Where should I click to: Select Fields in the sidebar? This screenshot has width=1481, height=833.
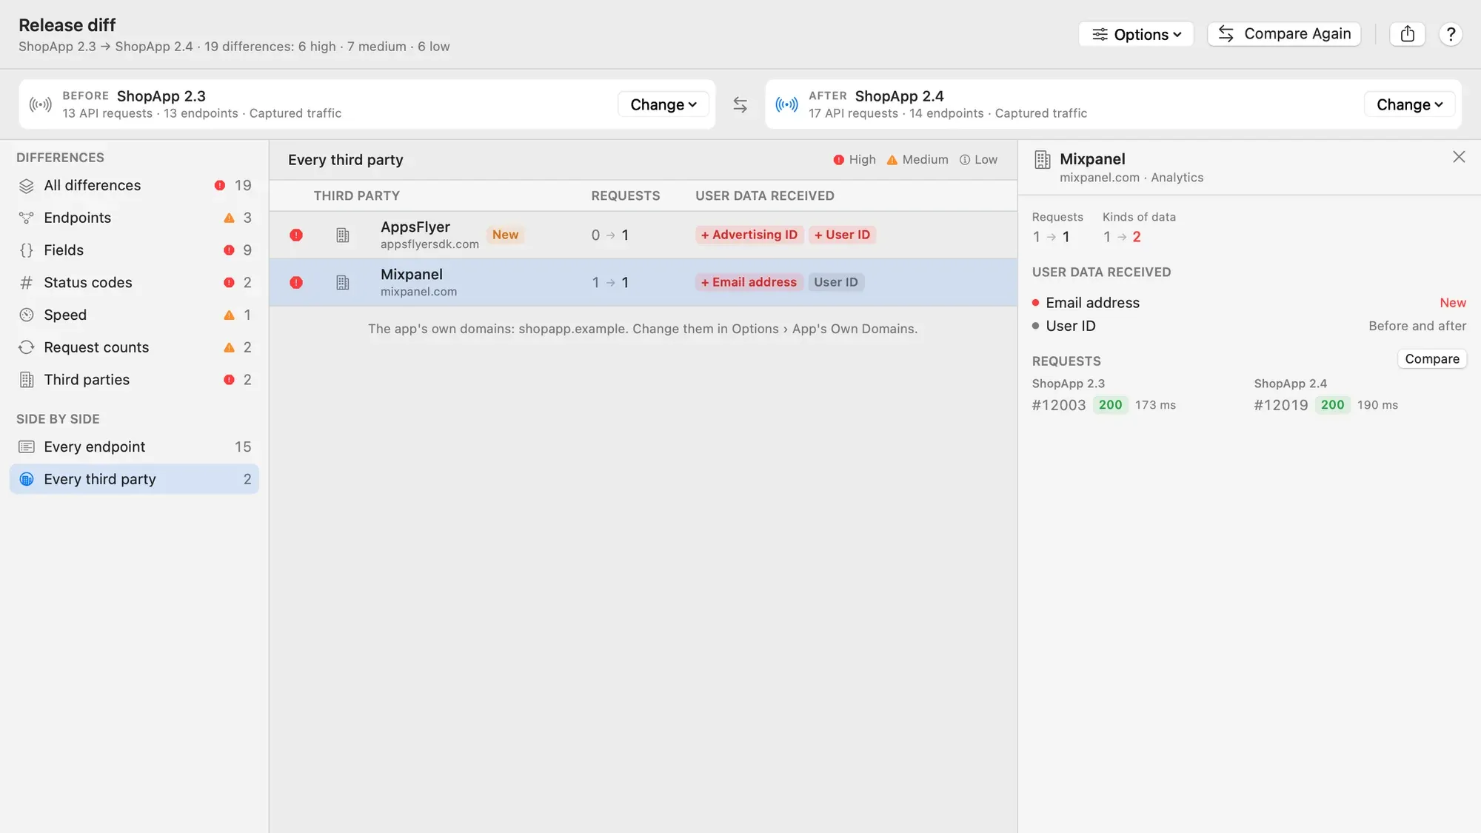pyautogui.click(x=134, y=250)
